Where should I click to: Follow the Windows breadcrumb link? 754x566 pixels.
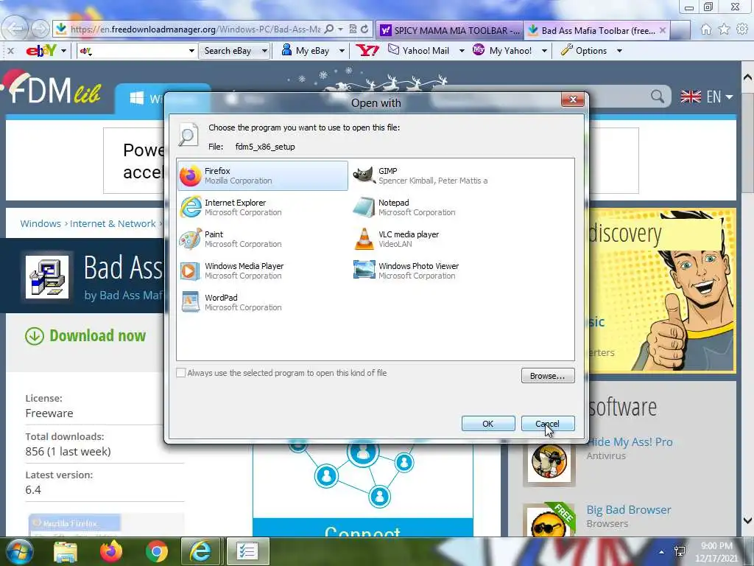point(40,224)
